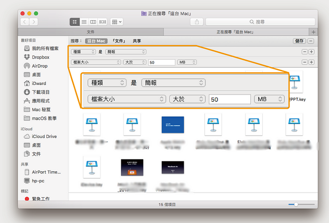The image size is (329, 223).
Task: Switch to icon view
Action: 75,22
